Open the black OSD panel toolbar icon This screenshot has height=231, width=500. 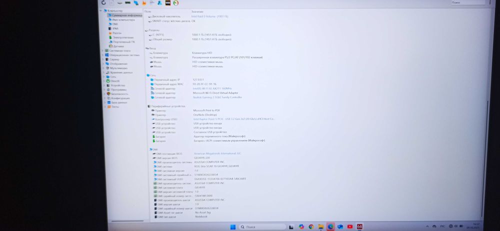168,3
